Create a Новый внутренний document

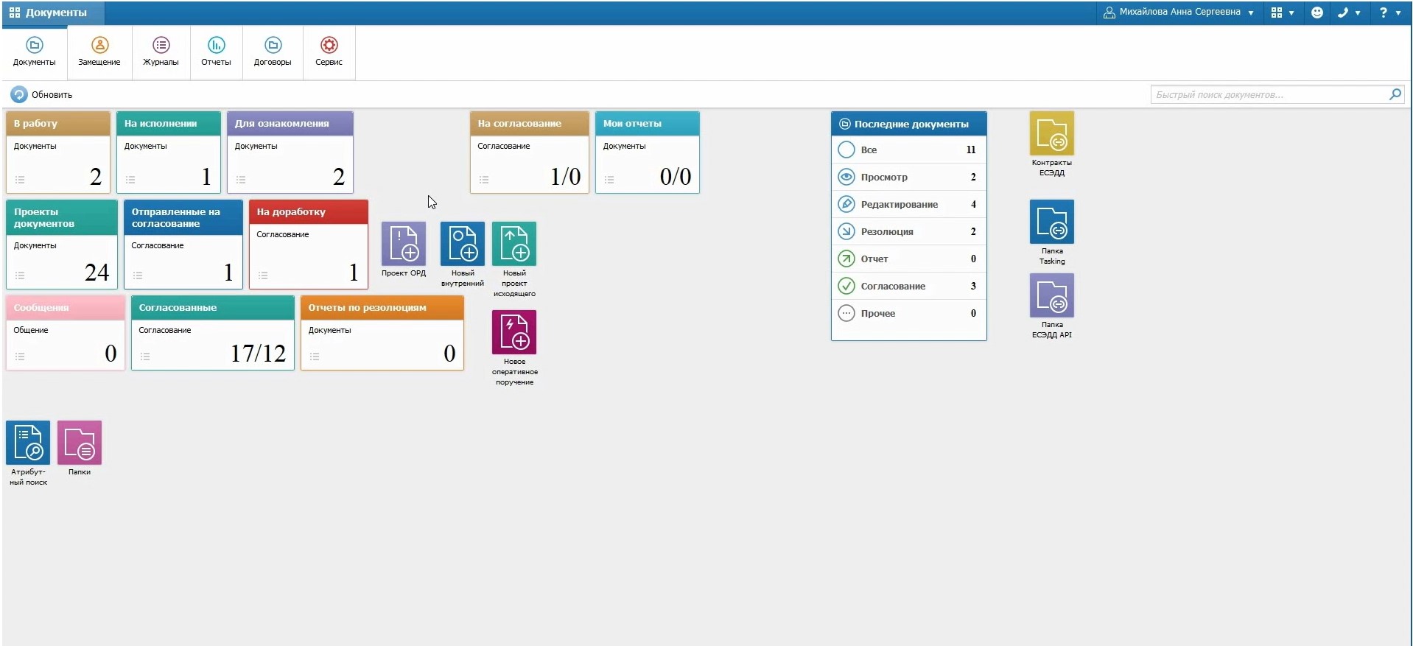(463, 244)
